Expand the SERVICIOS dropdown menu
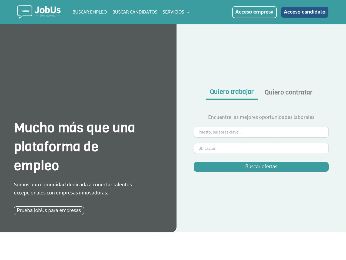The height and width of the screenshot is (260, 346). [x=176, y=12]
